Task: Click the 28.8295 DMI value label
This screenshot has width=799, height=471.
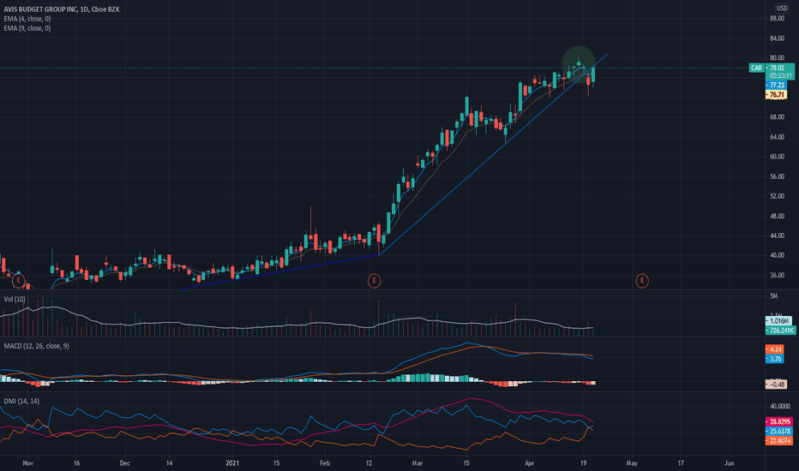Action: tap(779, 421)
